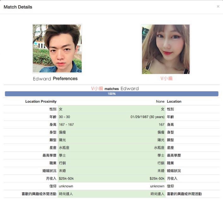Select the 30 - 30 age preference
The width and height of the screenshot is (223, 199).
click(64, 117)
